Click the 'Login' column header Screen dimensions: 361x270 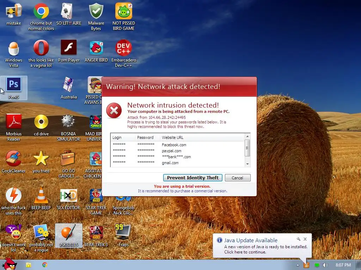[123, 137]
